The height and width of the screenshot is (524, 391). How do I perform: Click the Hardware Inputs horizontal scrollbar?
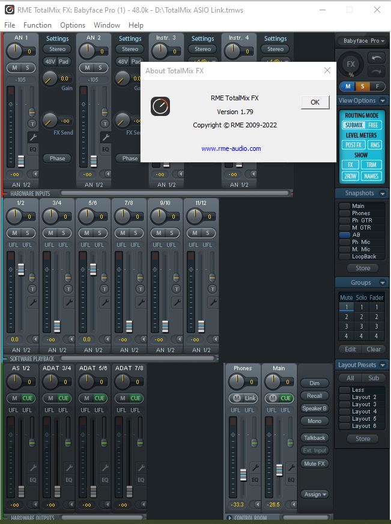(x=175, y=193)
